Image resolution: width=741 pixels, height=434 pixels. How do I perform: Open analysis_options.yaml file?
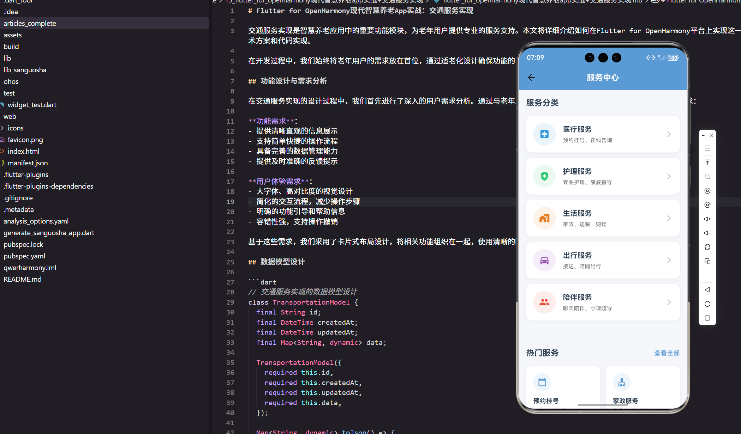click(104, 221)
